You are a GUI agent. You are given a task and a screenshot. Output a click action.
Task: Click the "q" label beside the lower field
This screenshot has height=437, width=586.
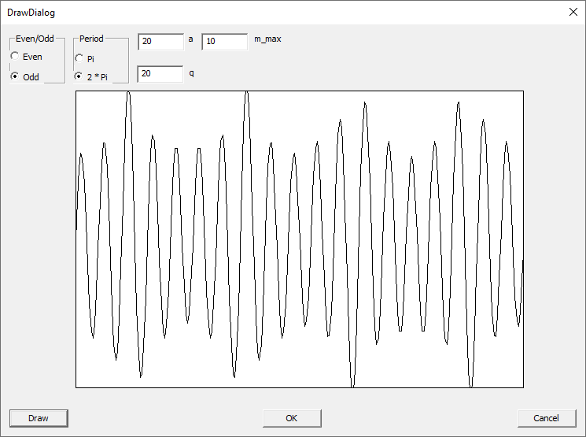(x=191, y=72)
